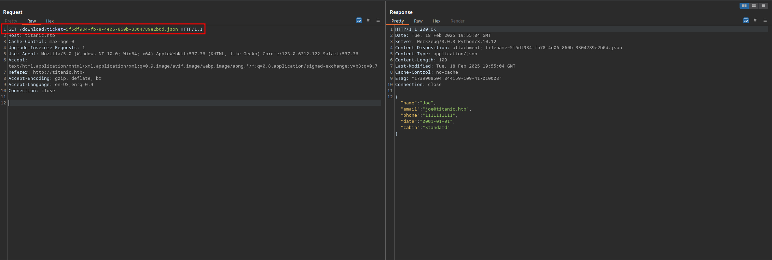772x260 pixels.
Task: Click the Cache-Control: no-cache response header
Action: 427,72
